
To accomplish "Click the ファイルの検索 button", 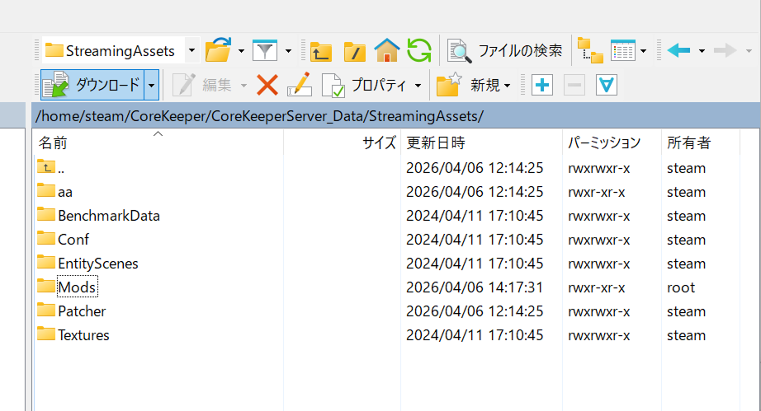I will [505, 51].
